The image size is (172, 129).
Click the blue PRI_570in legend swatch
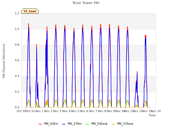[64, 124]
